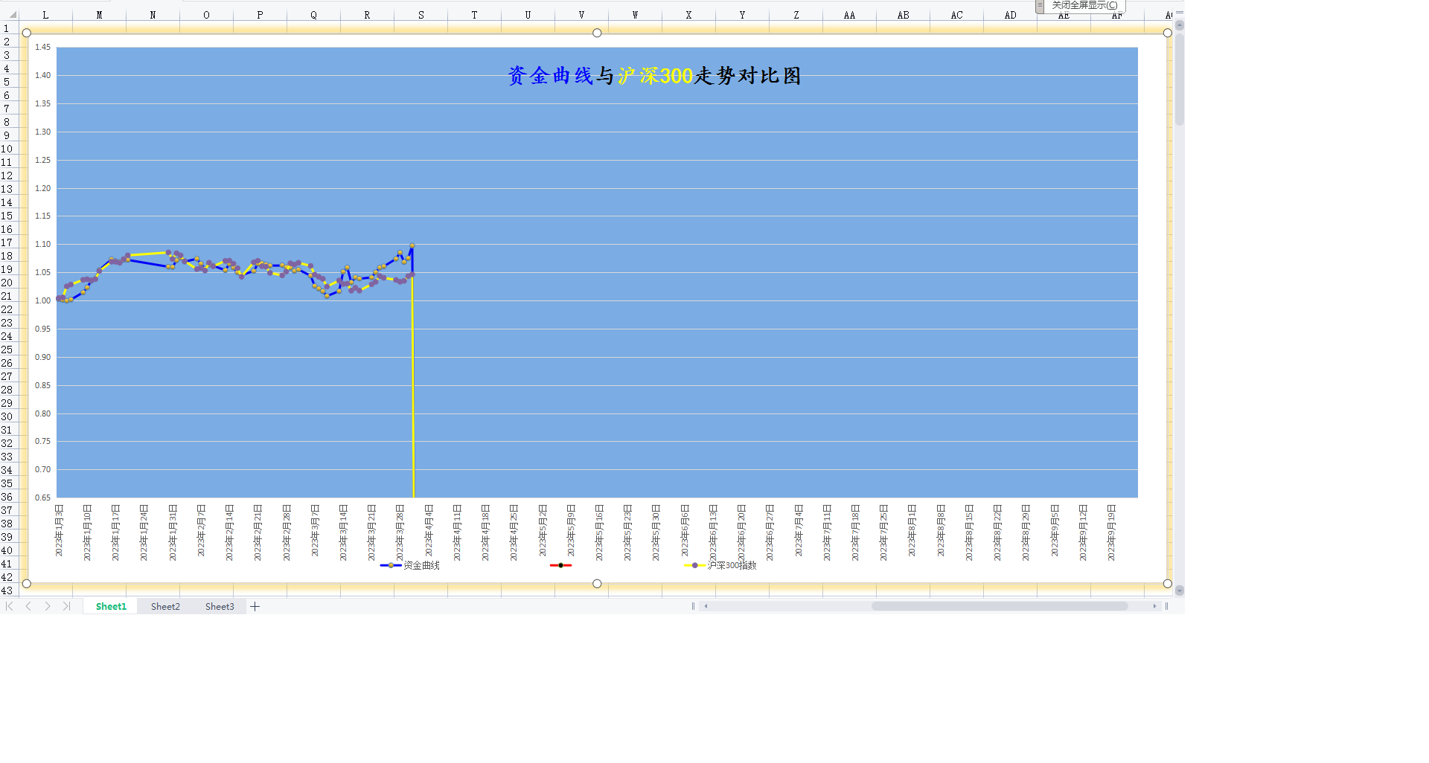Add a new sheet with plus icon

pos(255,607)
